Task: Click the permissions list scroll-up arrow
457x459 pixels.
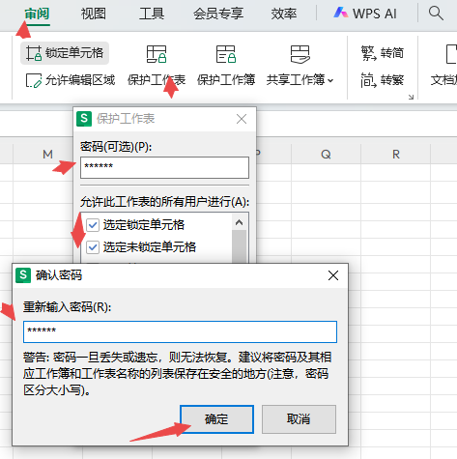Action: click(x=239, y=222)
